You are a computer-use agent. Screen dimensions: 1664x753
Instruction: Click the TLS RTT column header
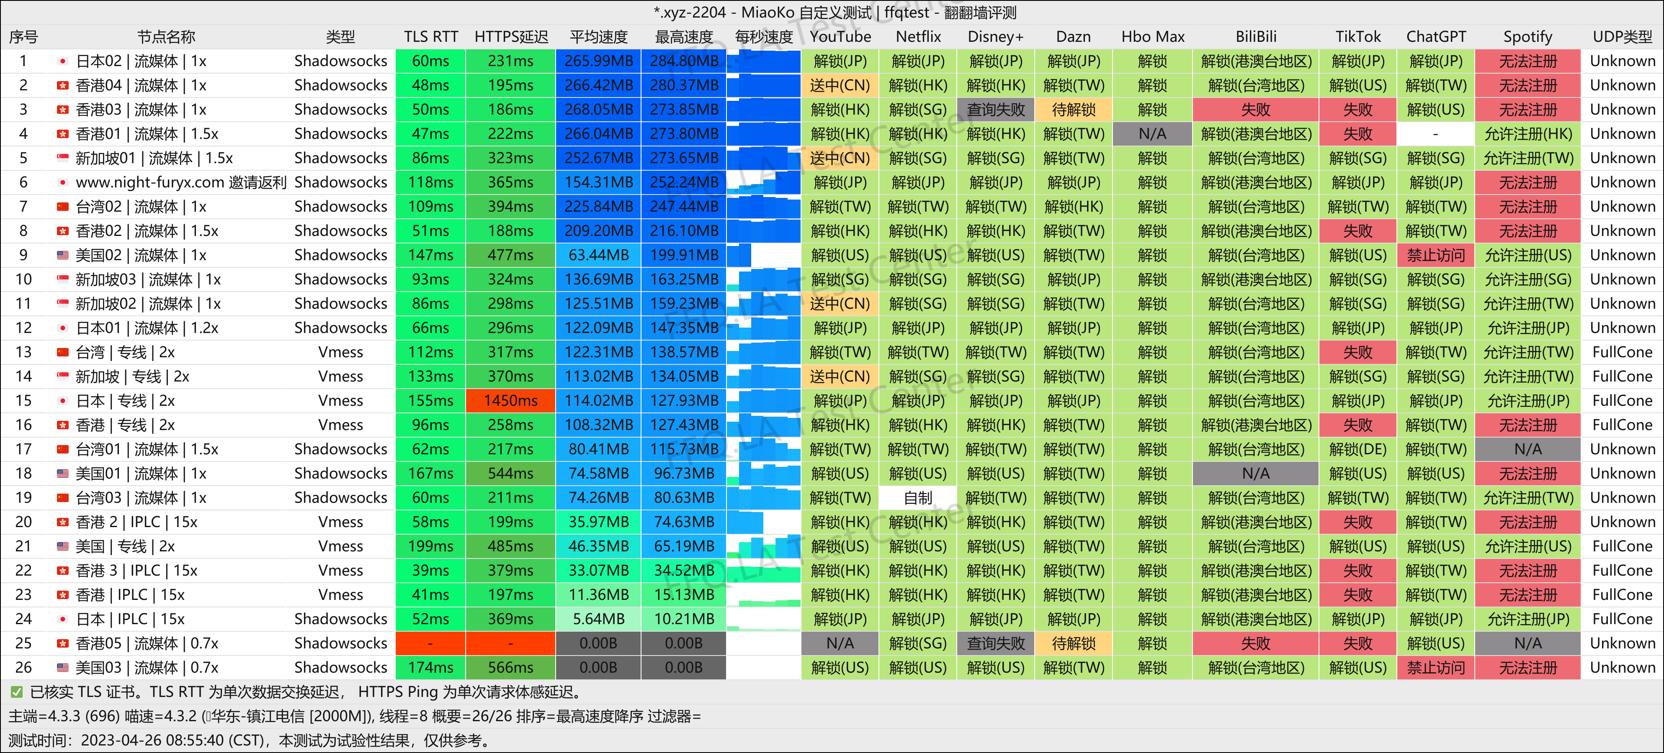tap(431, 37)
